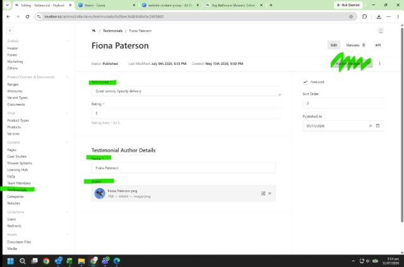Image resolution: width=404 pixels, height=267 pixels.
Task: Click the Sort Order input field
Action: point(343,103)
